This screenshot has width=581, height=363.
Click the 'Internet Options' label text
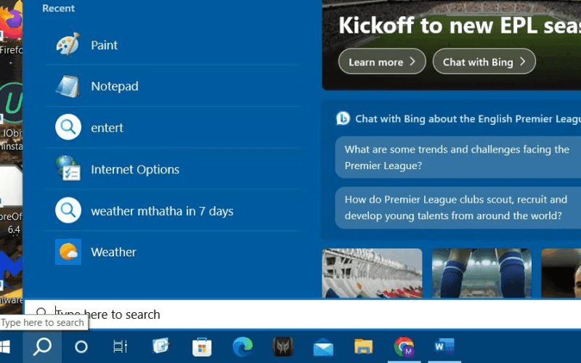[x=135, y=169]
